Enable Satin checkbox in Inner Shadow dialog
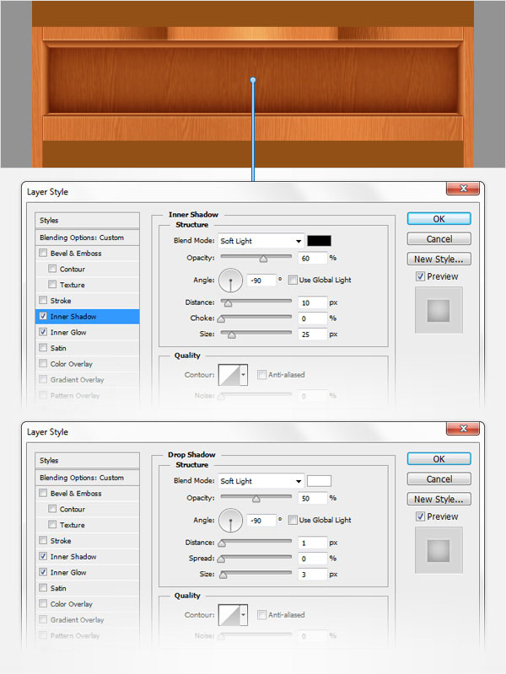This screenshot has height=674, width=506. pyautogui.click(x=43, y=347)
